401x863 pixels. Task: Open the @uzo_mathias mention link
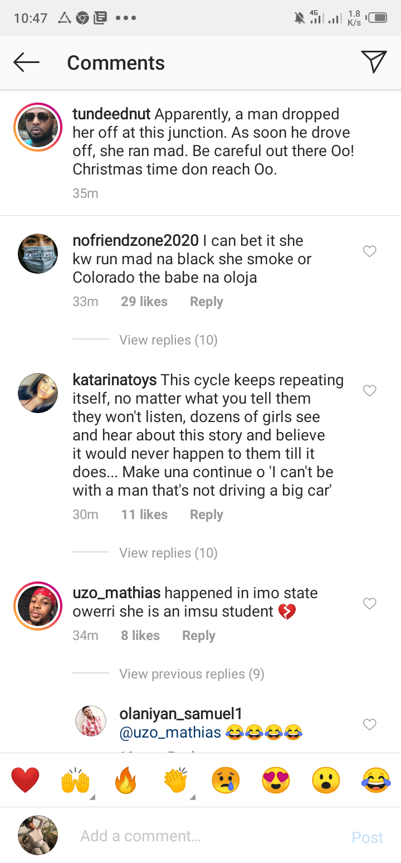pos(170,732)
